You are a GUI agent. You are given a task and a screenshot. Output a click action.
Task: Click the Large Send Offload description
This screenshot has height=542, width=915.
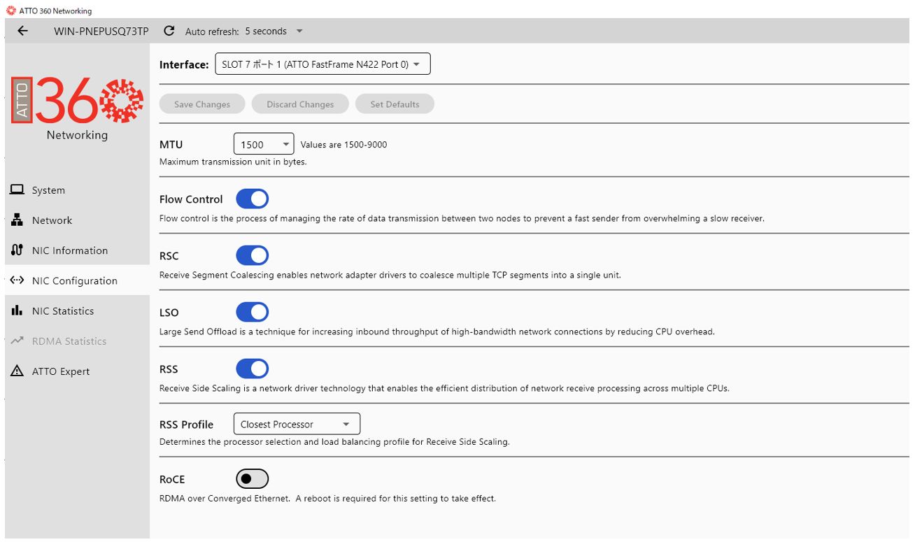coord(437,331)
